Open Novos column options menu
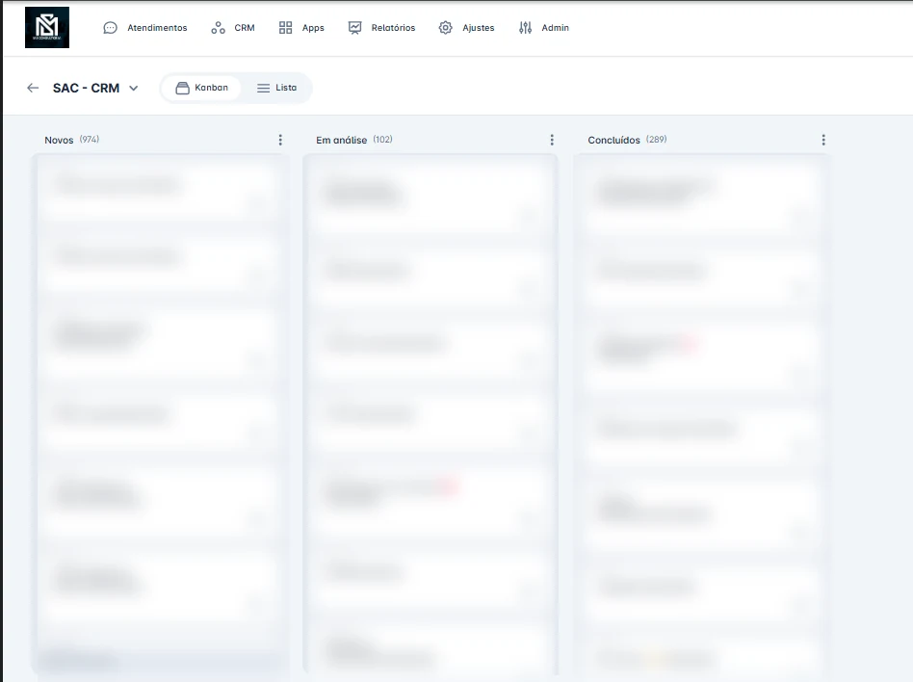Image resolution: width=913 pixels, height=682 pixels. click(280, 140)
